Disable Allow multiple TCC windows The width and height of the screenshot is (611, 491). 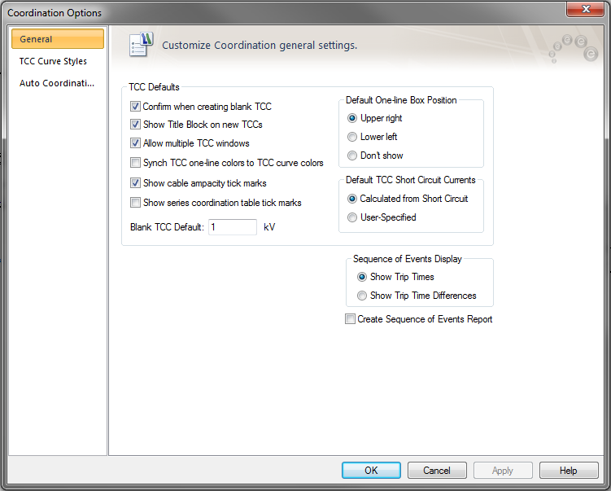(x=136, y=143)
